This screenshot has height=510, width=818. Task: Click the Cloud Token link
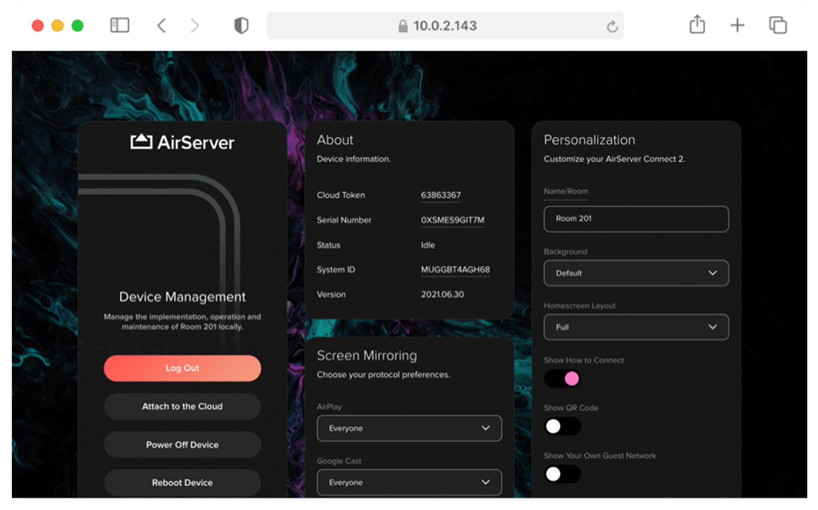[440, 195]
